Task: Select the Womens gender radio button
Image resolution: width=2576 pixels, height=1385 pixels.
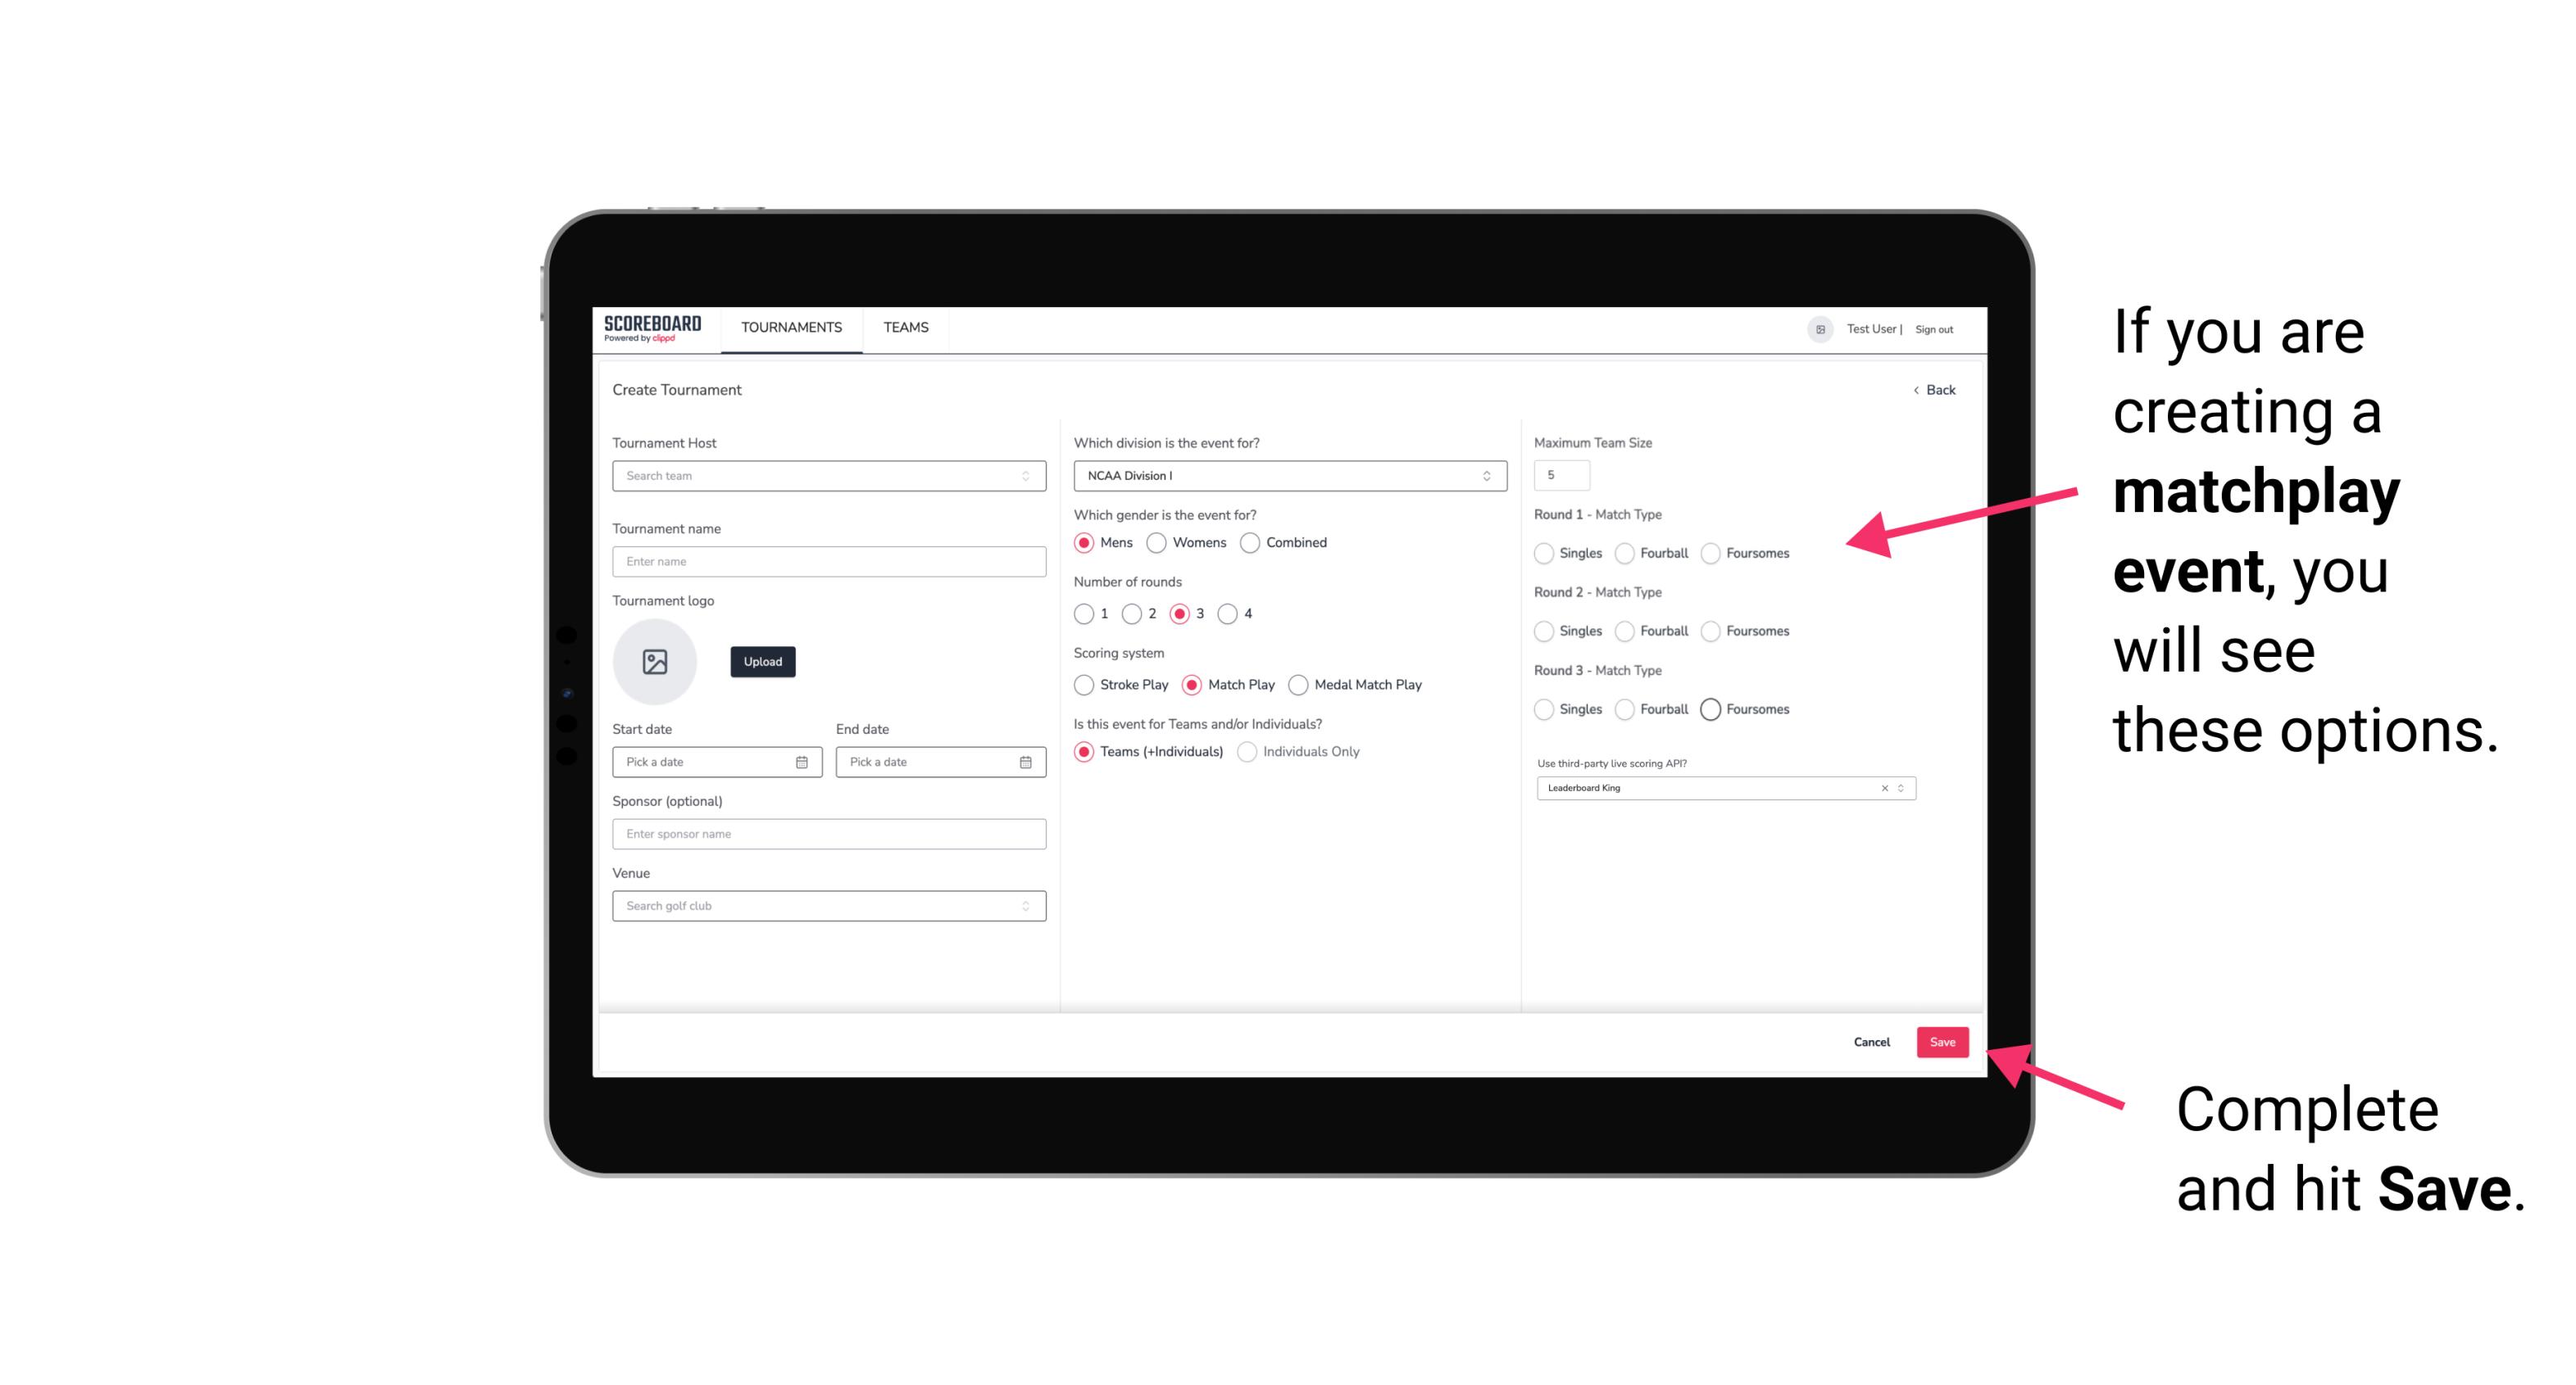Action: pyautogui.click(x=1158, y=542)
